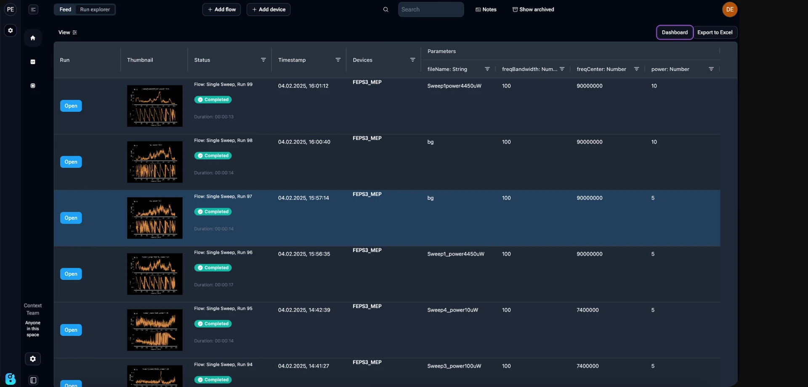Open filter on fileName column

487,69
